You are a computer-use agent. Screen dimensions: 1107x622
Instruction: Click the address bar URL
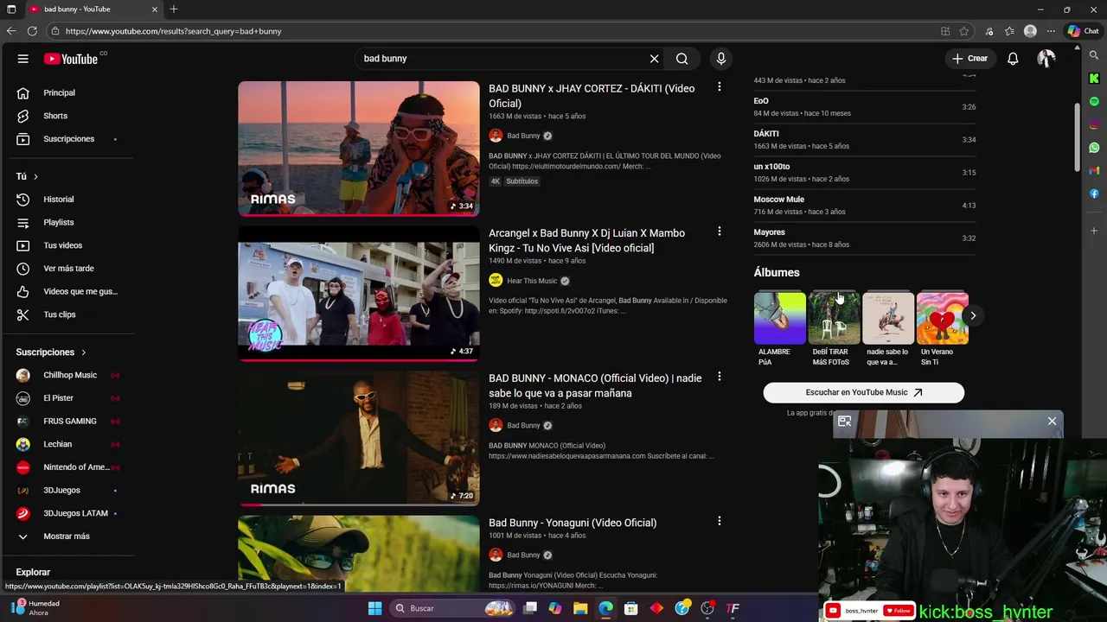(x=173, y=31)
